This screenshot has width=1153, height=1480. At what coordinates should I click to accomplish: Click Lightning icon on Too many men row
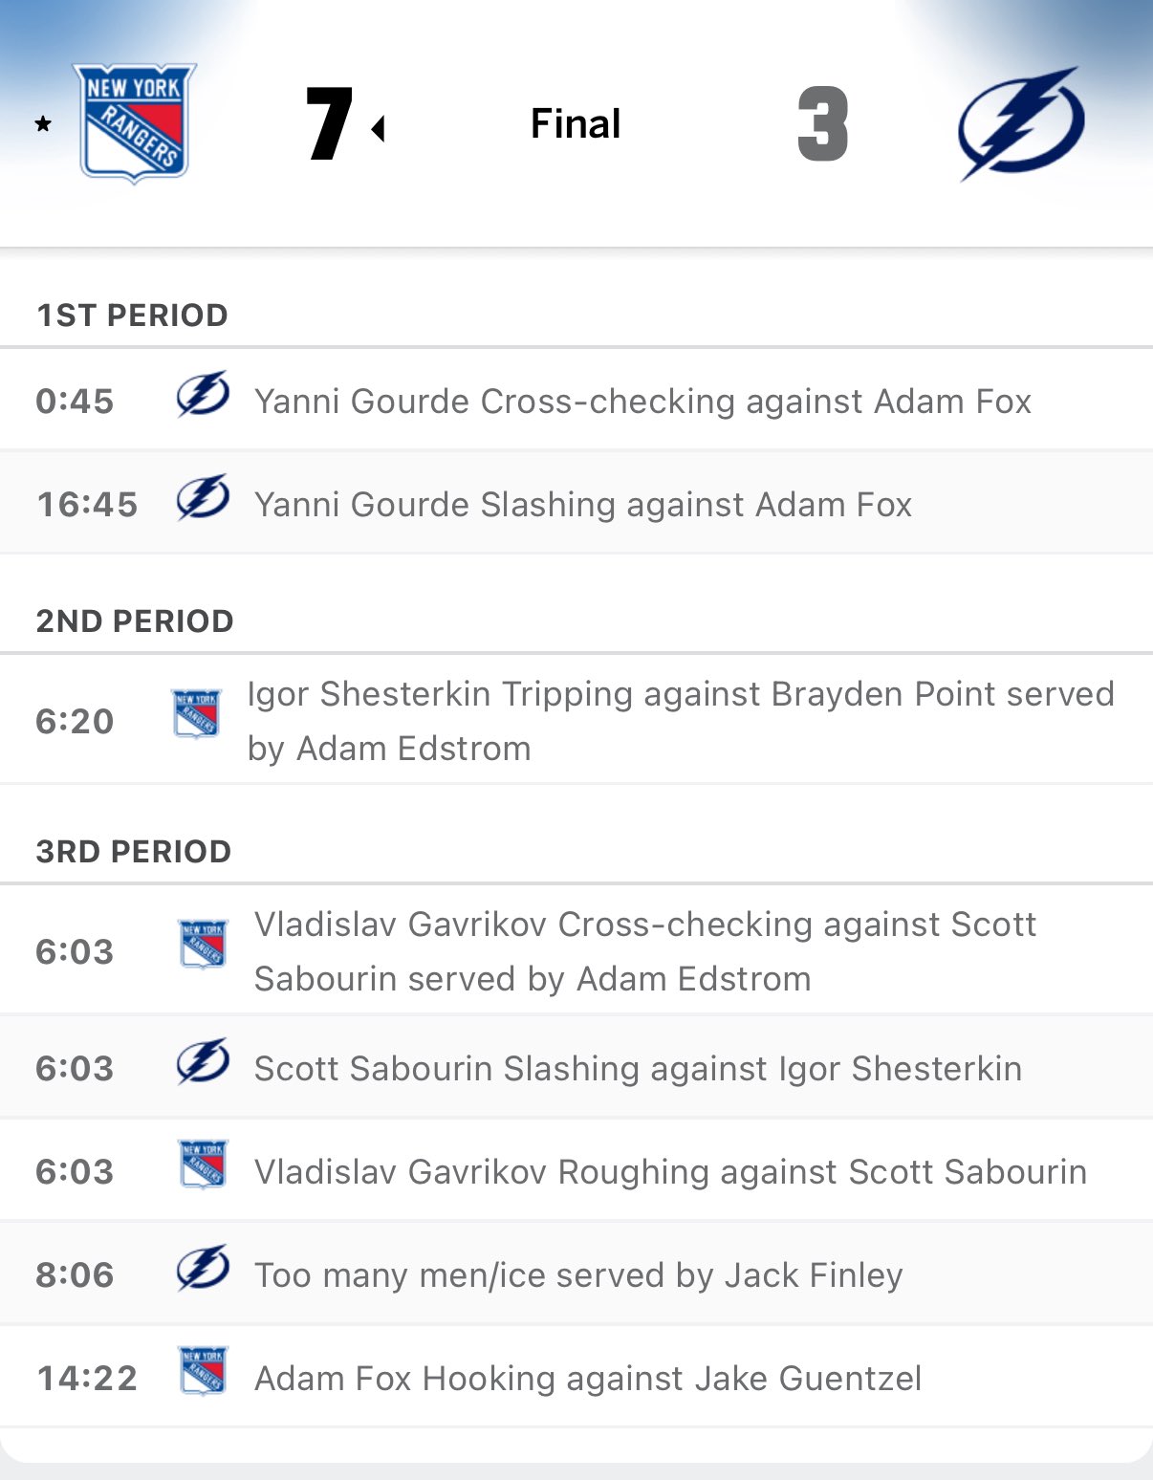pyautogui.click(x=203, y=1269)
